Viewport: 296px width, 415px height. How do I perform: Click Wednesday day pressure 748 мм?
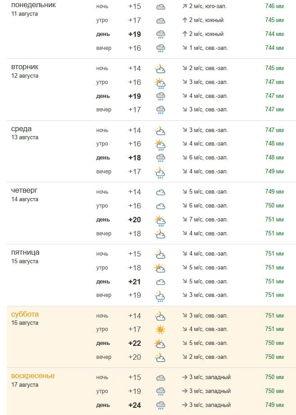274,158
